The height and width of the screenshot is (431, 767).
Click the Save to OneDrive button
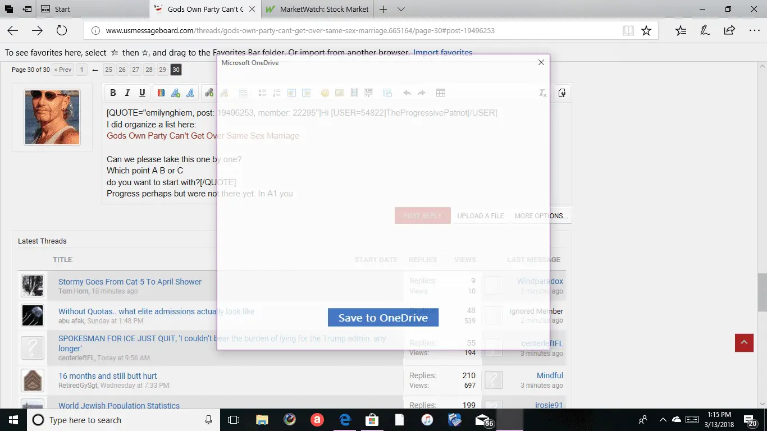pos(383,318)
